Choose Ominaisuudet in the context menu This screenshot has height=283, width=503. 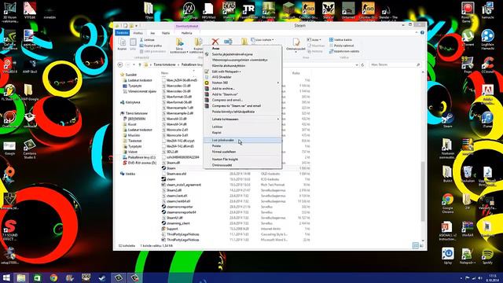[243, 165]
